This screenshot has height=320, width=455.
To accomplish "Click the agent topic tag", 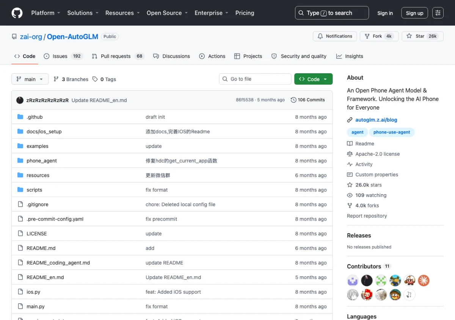I will point(357,132).
